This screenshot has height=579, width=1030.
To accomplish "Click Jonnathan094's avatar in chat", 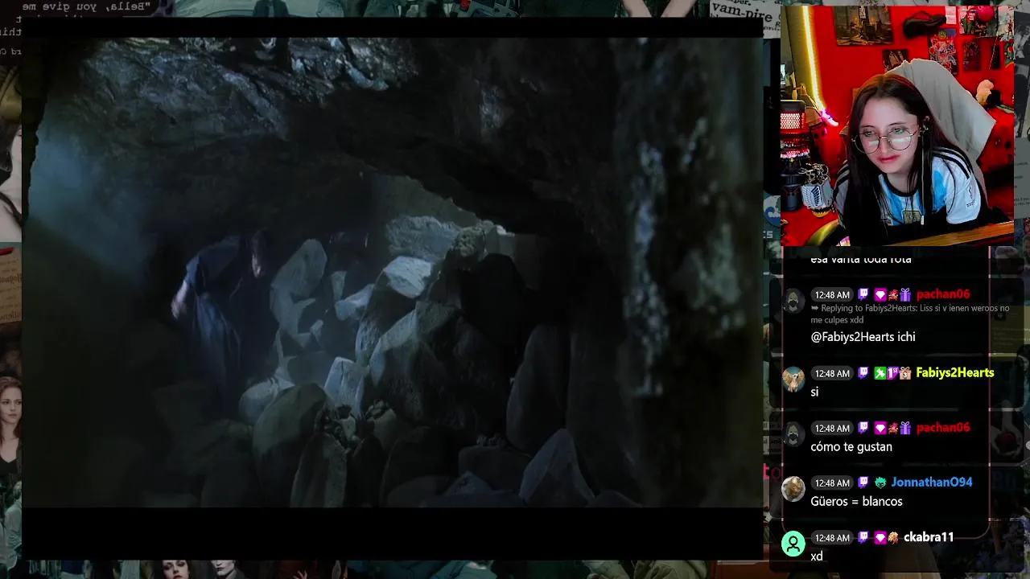I will (x=793, y=489).
